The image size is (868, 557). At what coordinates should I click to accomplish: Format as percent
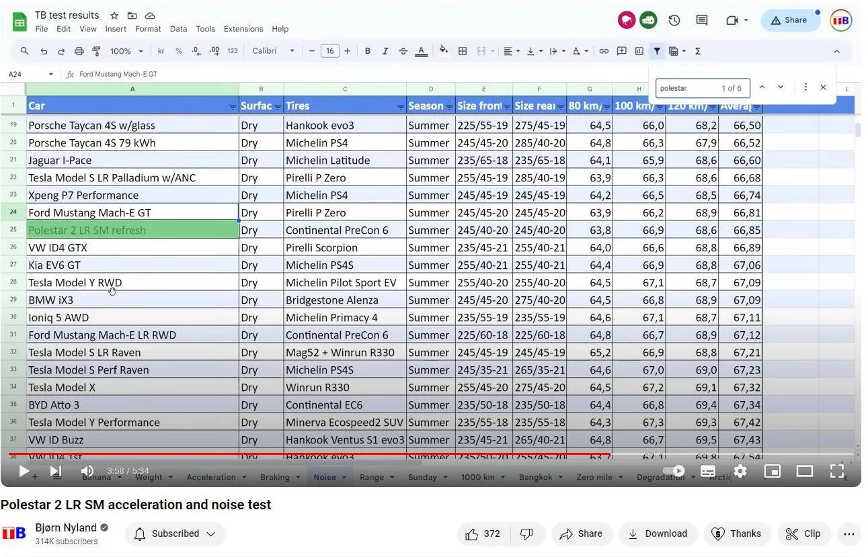(179, 51)
